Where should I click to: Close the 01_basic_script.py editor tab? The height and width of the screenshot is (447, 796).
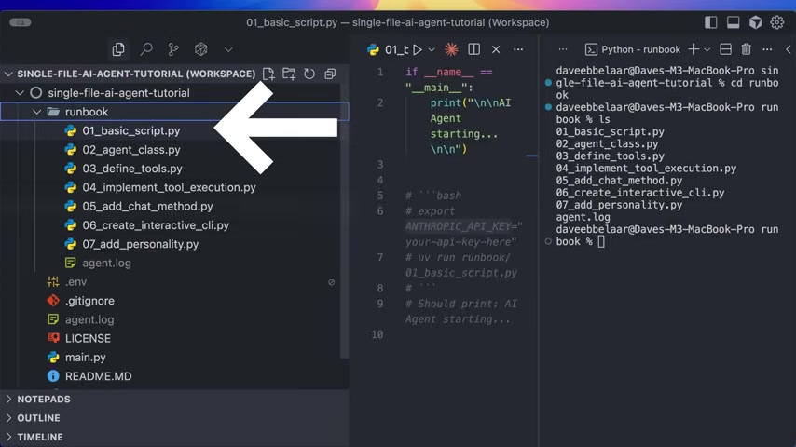tap(496, 49)
